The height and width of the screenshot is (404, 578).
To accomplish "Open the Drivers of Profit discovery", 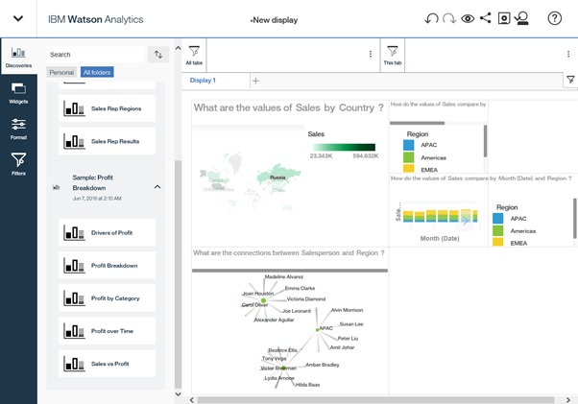I will [x=107, y=232].
